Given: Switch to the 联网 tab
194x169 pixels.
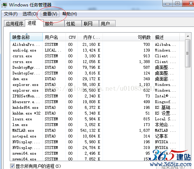Looking at the screenshot, I should coord(90,24).
